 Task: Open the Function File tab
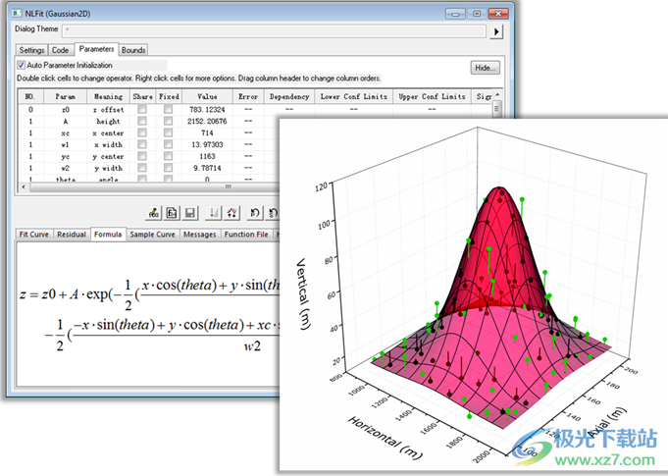(246, 235)
